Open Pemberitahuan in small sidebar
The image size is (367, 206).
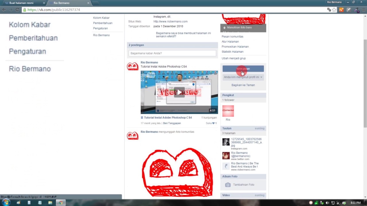pyautogui.click(x=103, y=23)
